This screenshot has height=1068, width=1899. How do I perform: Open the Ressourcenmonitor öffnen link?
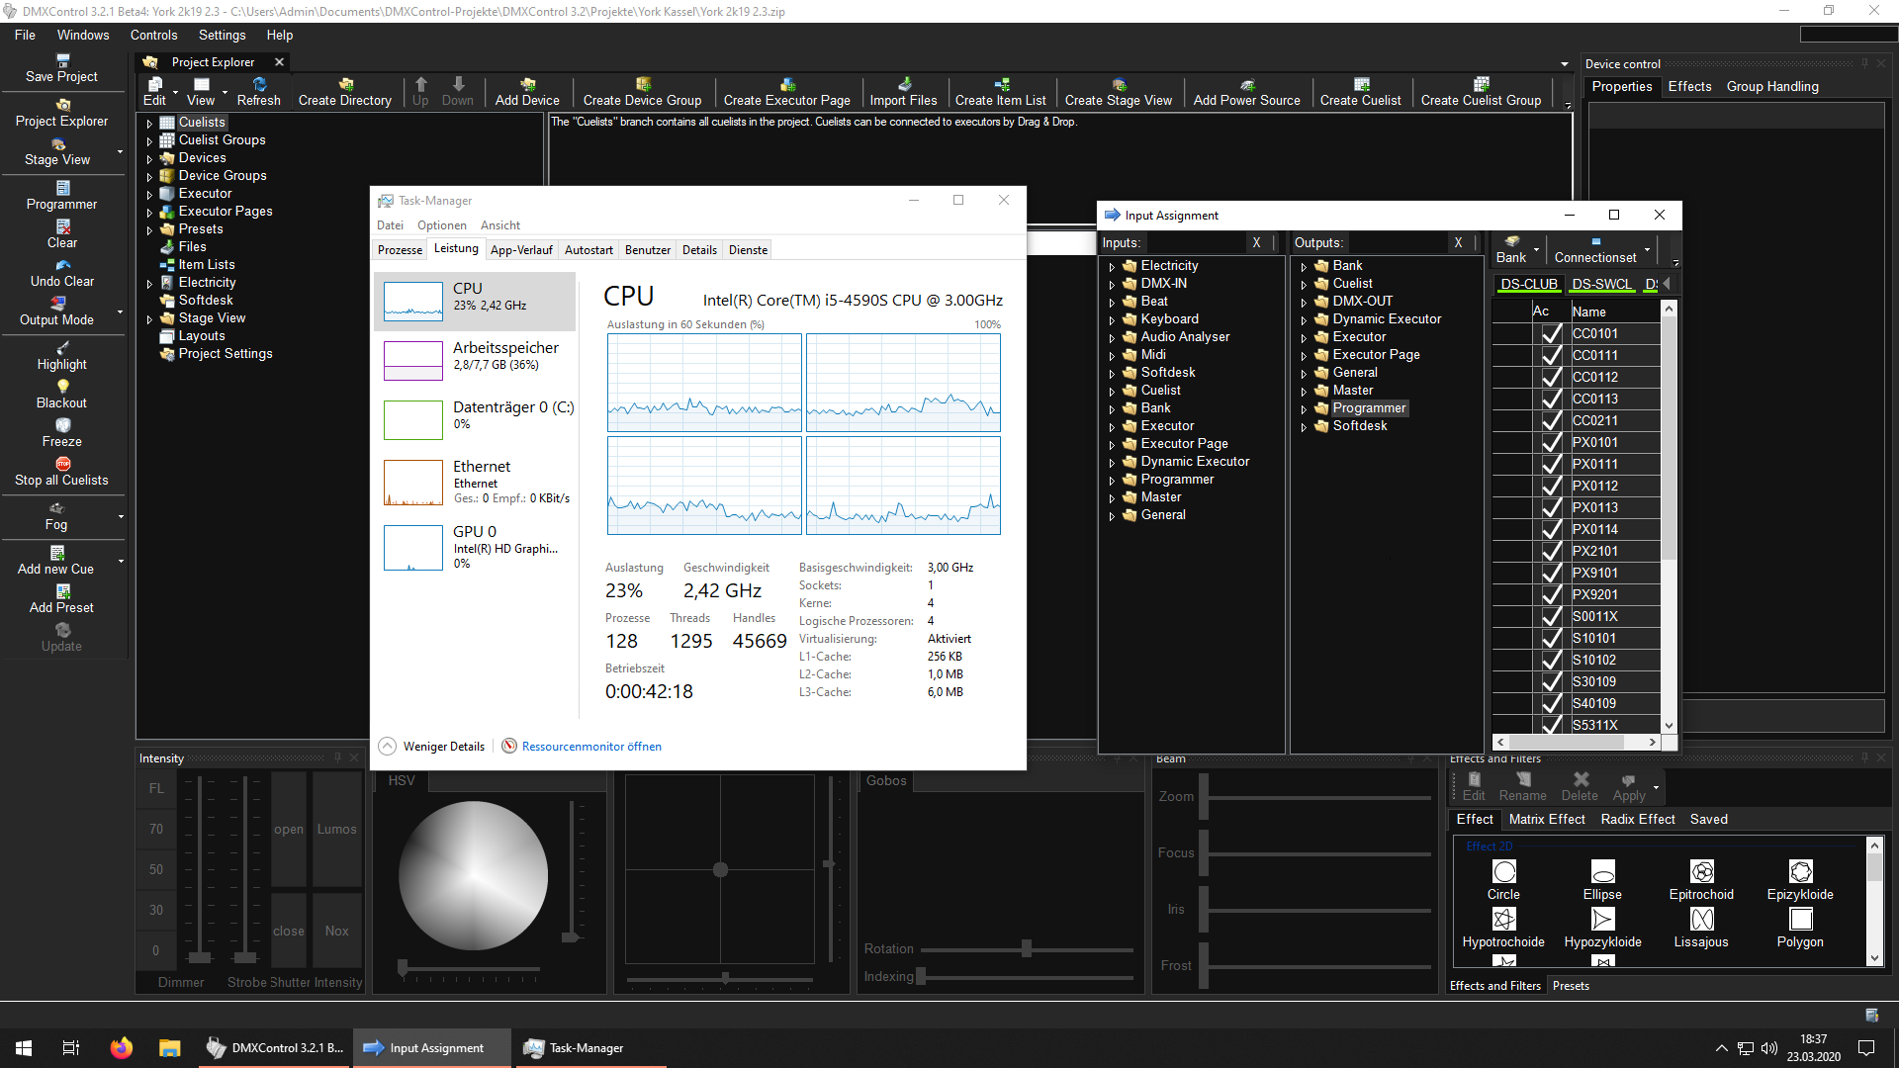pyautogui.click(x=591, y=747)
